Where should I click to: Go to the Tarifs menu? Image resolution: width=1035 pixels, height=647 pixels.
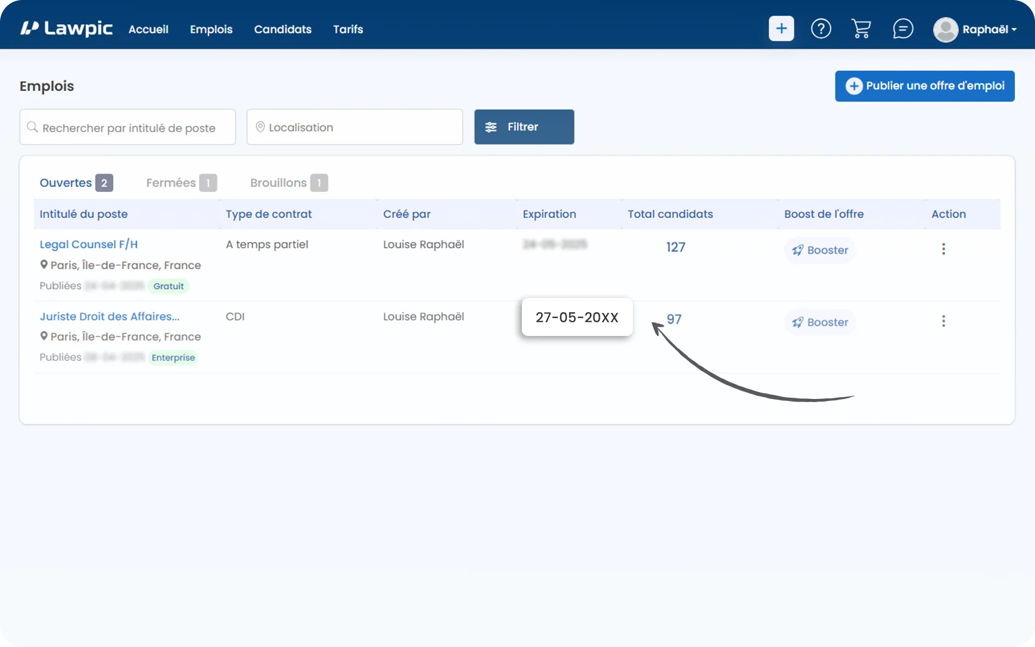point(348,29)
